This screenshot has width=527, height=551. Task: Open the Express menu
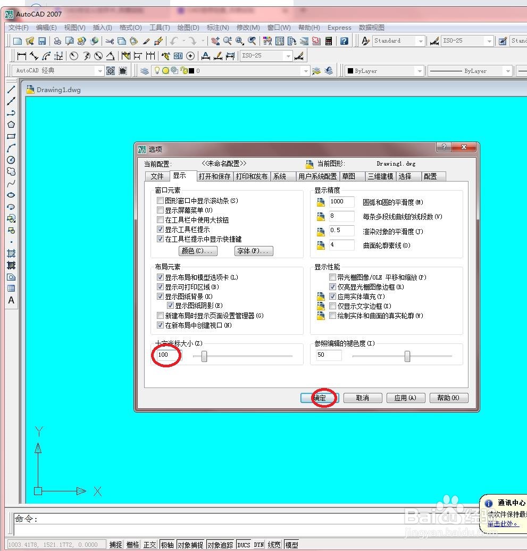[339, 27]
